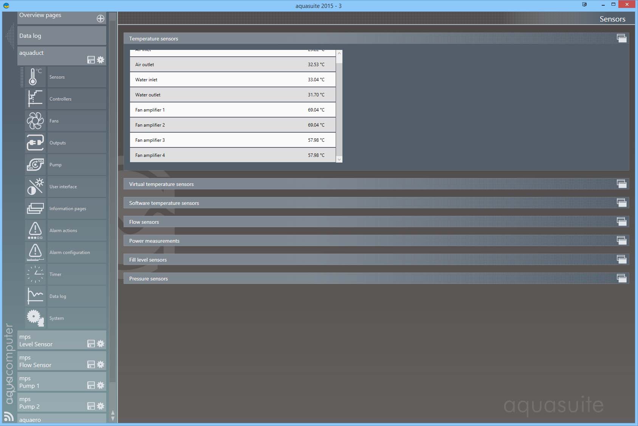Open the User interface brightness icon
This screenshot has height=426, width=638.
tap(35, 186)
